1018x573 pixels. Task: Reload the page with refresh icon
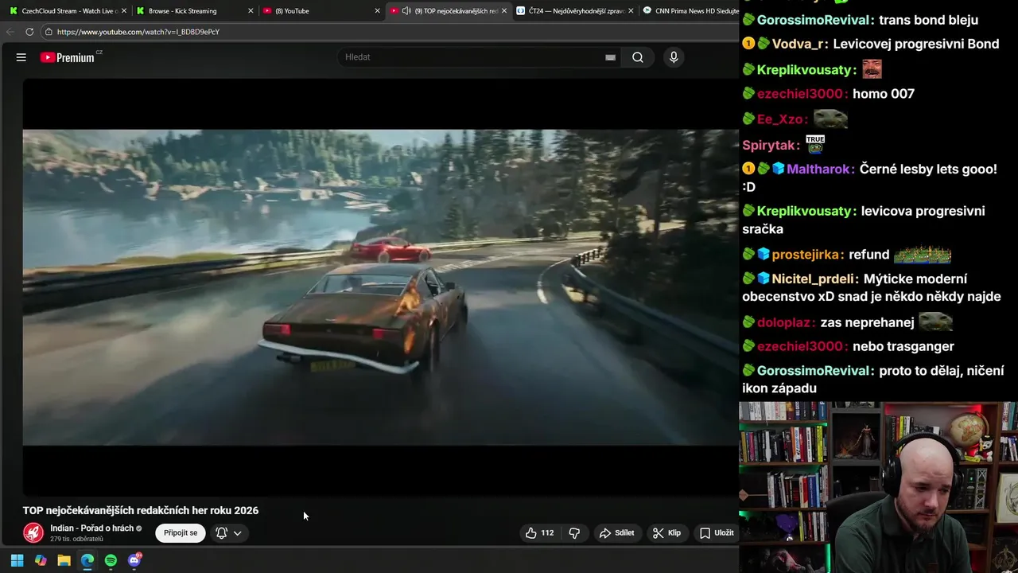click(29, 32)
